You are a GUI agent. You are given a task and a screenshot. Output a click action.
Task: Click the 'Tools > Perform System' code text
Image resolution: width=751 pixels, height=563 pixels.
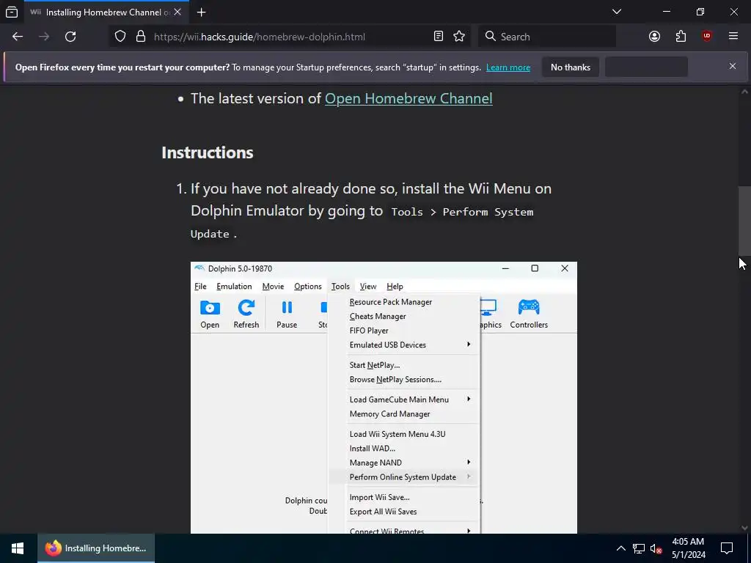pos(462,212)
